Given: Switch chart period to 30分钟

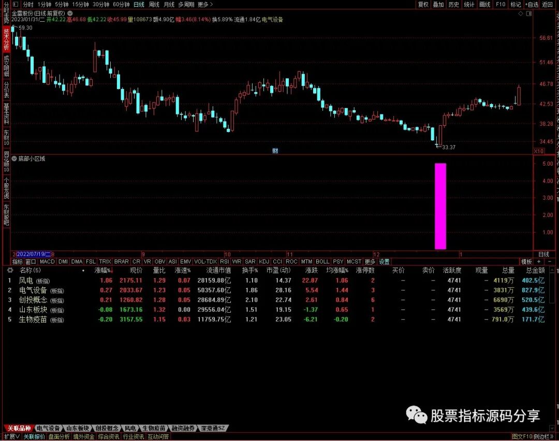Looking at the screenshot, I should pyautogui.click(x=101, y=4).
